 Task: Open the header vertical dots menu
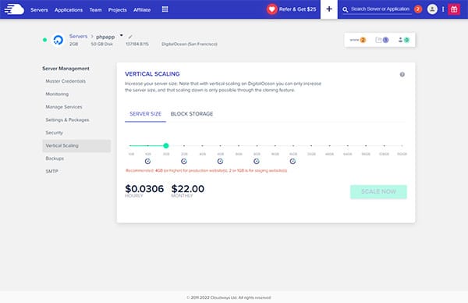pyautogui.click(x=443, y=9)
